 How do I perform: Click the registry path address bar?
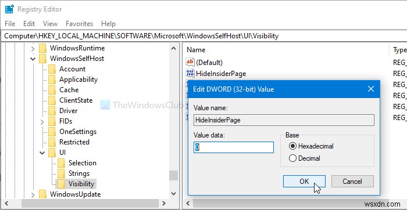click(x=203, y=36)
